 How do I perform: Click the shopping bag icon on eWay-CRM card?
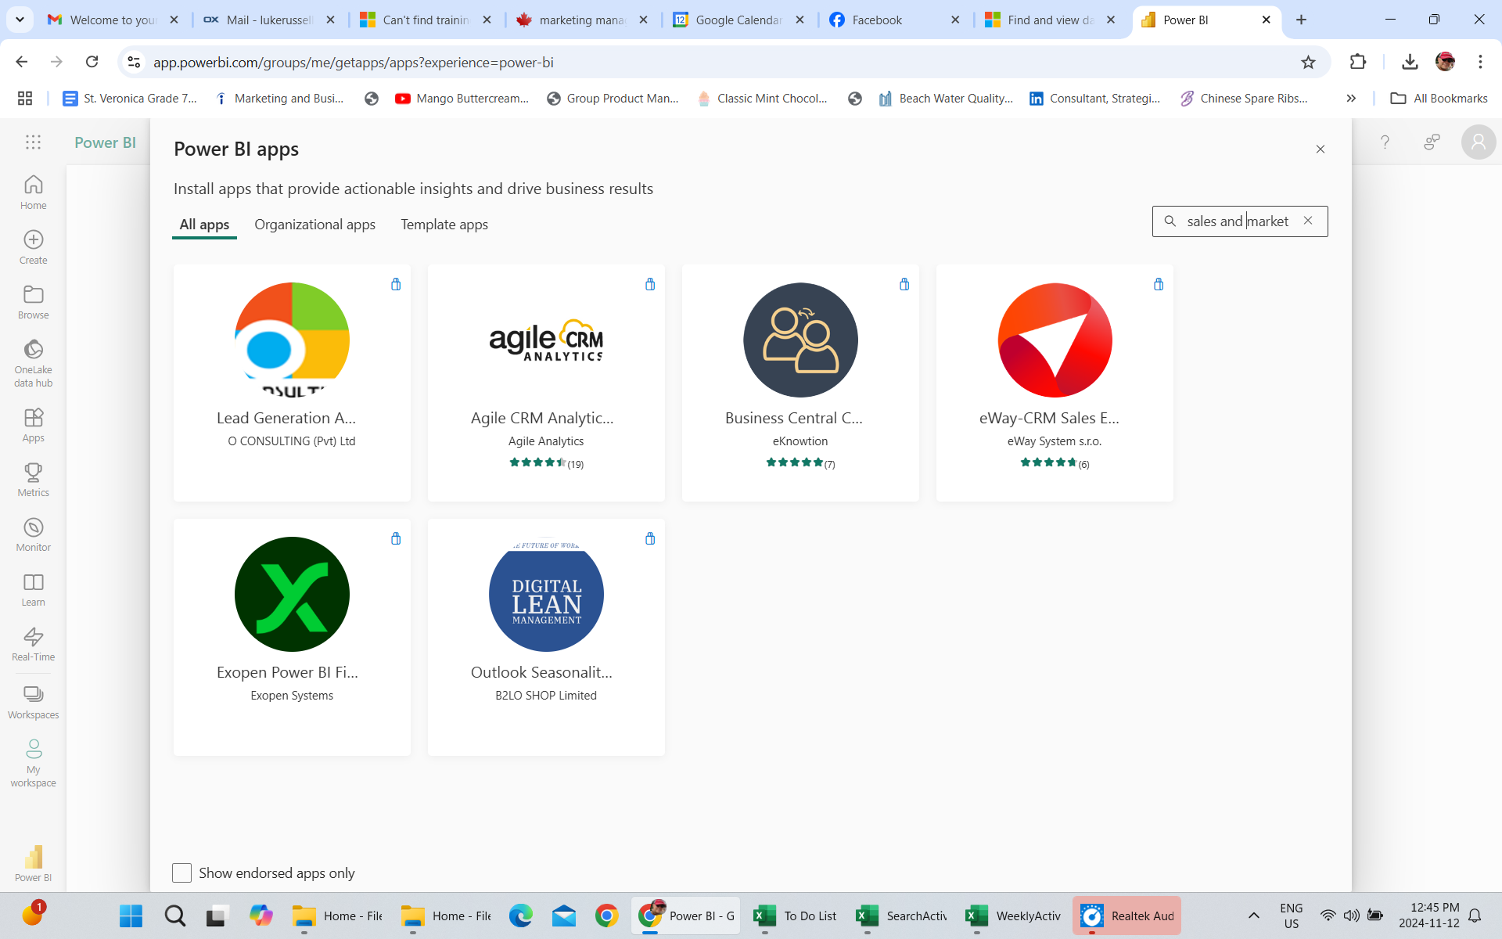(1159, 284)
